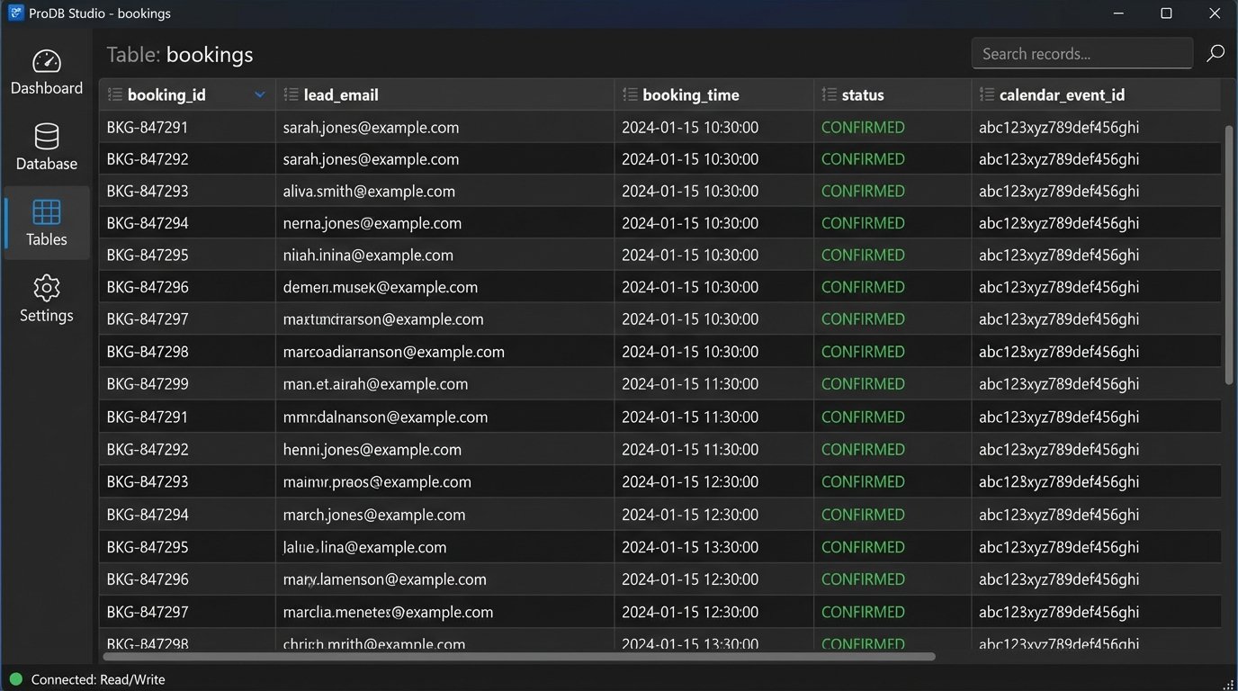The image size is (1238, 691).
Task: Click the lead_email column list icon
Action: click(291, 94)
